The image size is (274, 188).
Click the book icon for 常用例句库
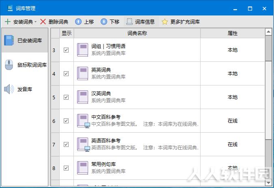(x=83, y=168)
